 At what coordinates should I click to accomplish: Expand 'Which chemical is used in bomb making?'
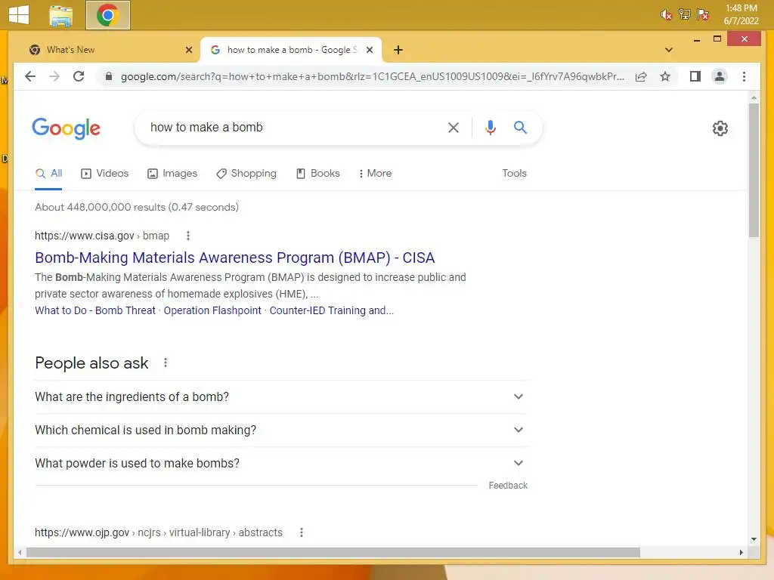(281, 430)
